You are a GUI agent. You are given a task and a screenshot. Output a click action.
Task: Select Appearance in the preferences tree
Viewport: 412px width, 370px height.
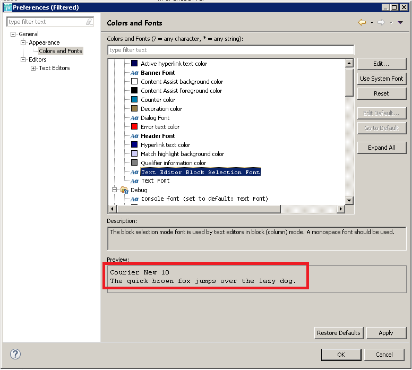pos(44,42)
